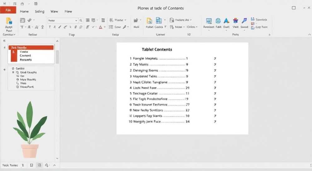This screenshot has width=312, height=171.
Task: Click the Falit swirl icon
Action: (218, 21)
